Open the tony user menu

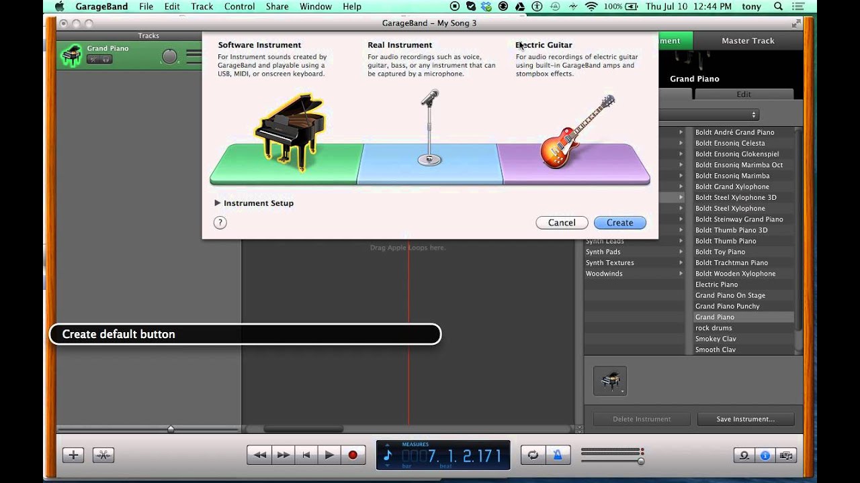(x=751, y=7)
